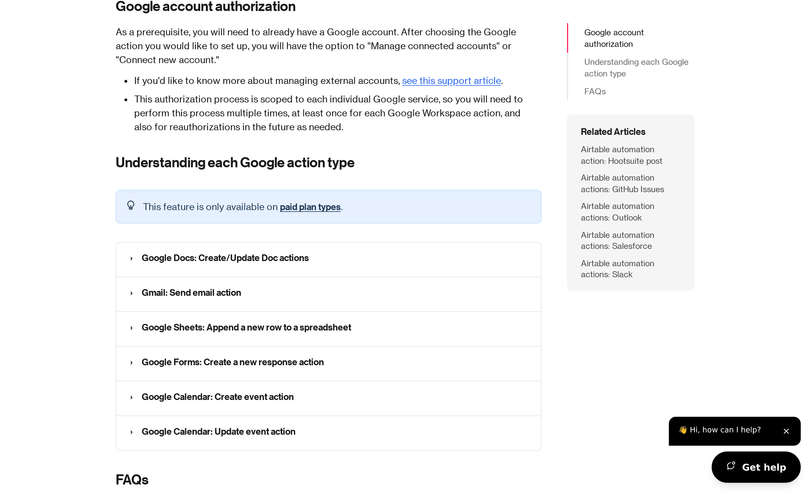Jump to Google account authorization section
The height and width of the screenshot is (492, 810).
pos(614,38)
